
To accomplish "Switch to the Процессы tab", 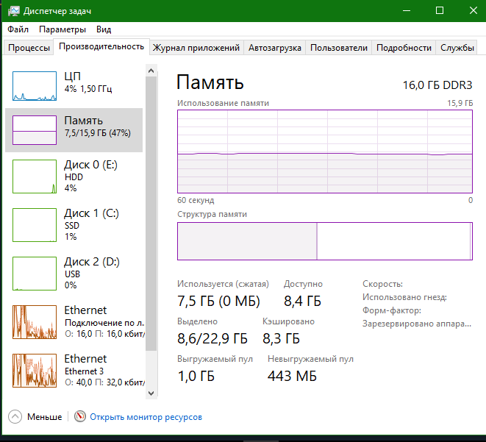I will click(x=29, y=48).
